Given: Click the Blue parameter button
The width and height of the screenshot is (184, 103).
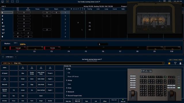Looking at the screenshot, I should click(23, 73).
